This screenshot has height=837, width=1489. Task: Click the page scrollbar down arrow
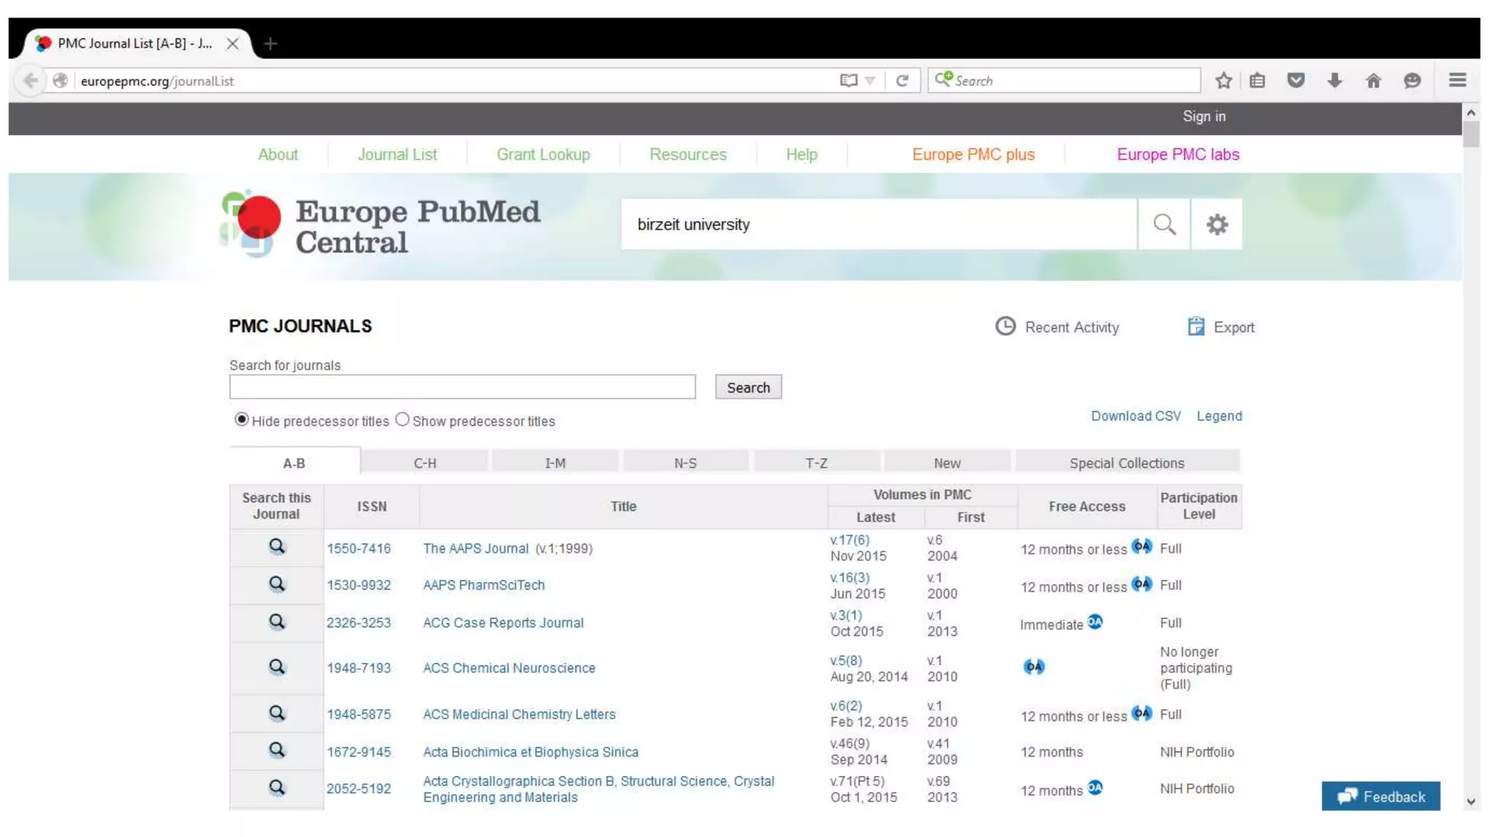[1471, 802]
